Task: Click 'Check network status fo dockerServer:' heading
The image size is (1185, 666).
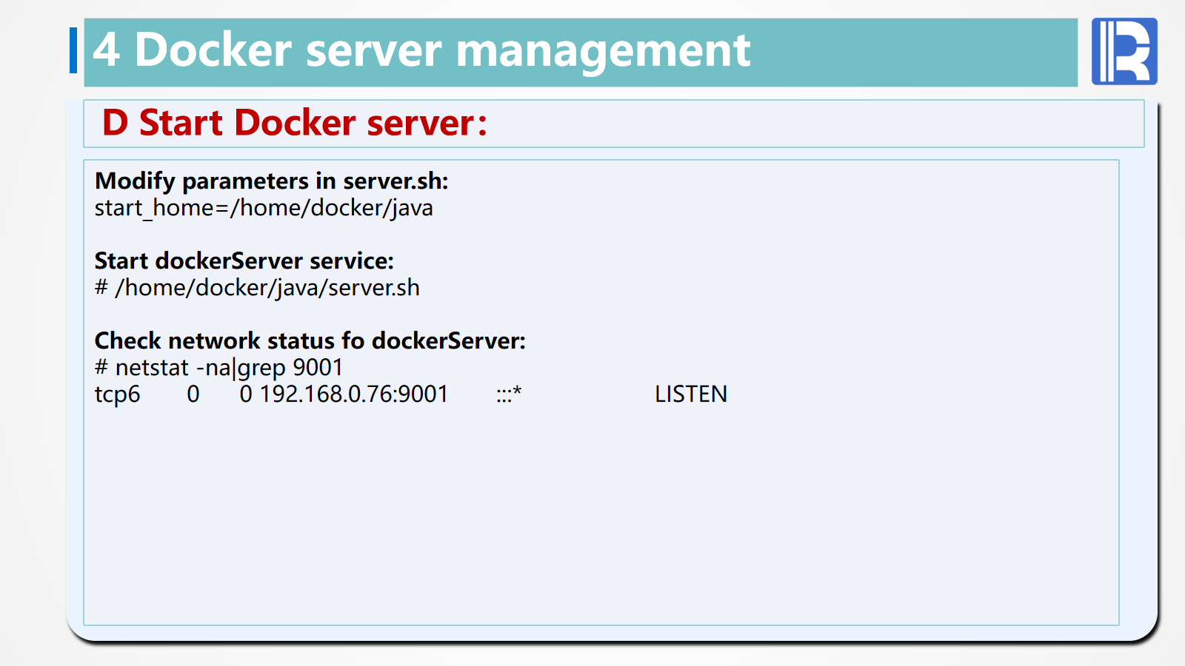Action: click(310, 341)
